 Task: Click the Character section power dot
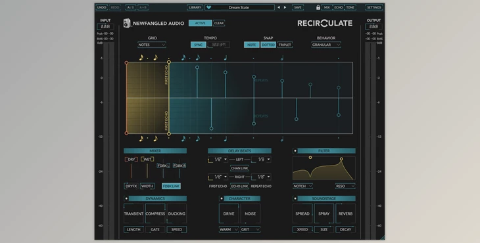(x=222, y=198)
